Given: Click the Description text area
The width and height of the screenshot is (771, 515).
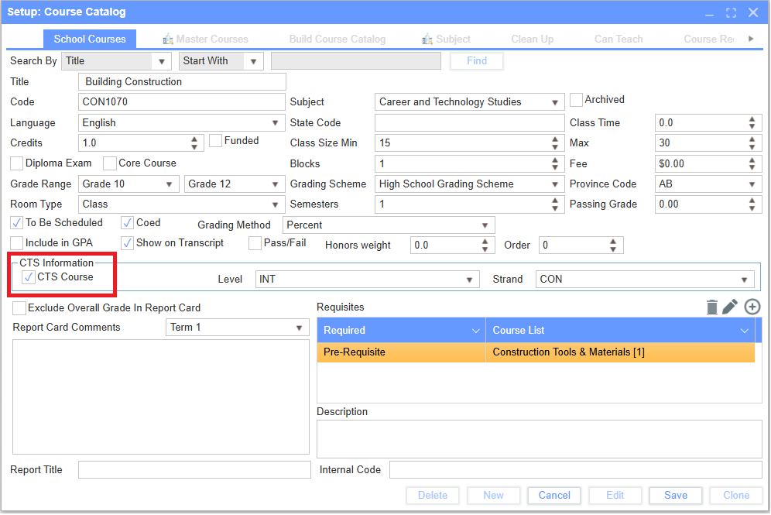Looking at the screenshot, I should click(540, 440).
